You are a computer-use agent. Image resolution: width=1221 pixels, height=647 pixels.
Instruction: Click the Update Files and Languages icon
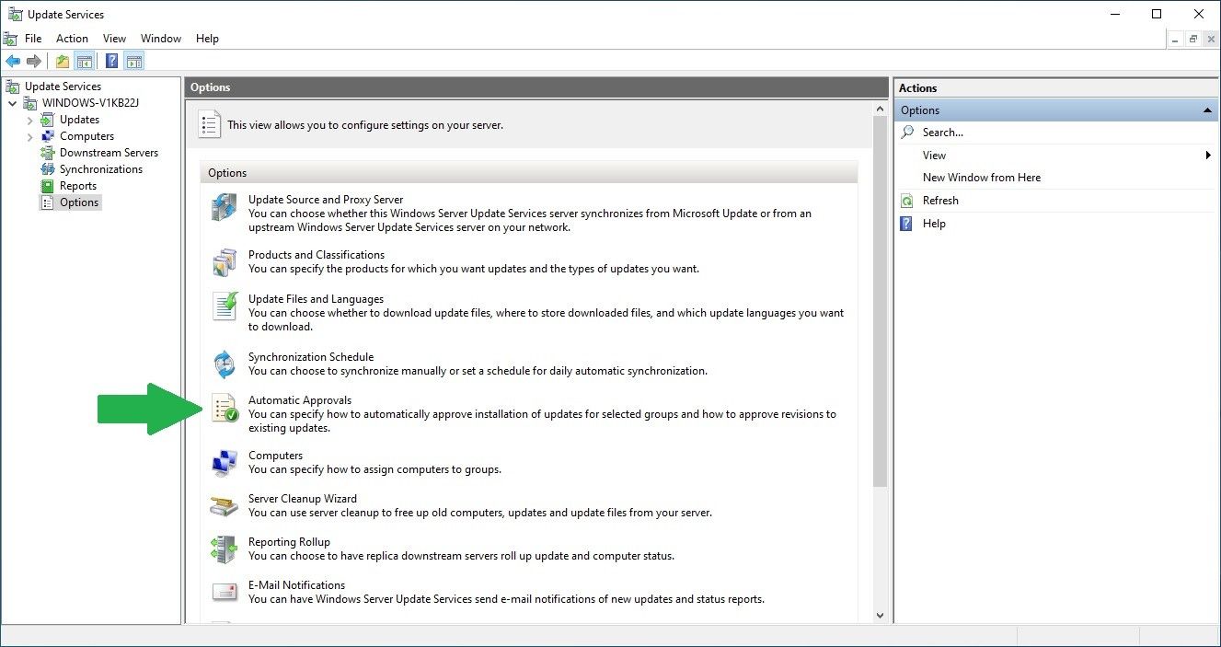[225, 306]
